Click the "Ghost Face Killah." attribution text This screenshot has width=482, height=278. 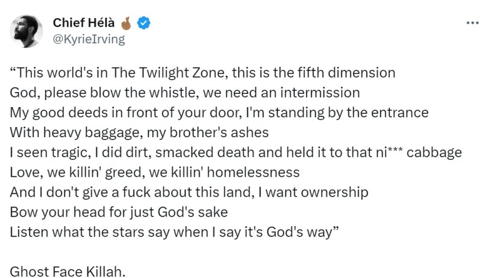coord(67,272)
